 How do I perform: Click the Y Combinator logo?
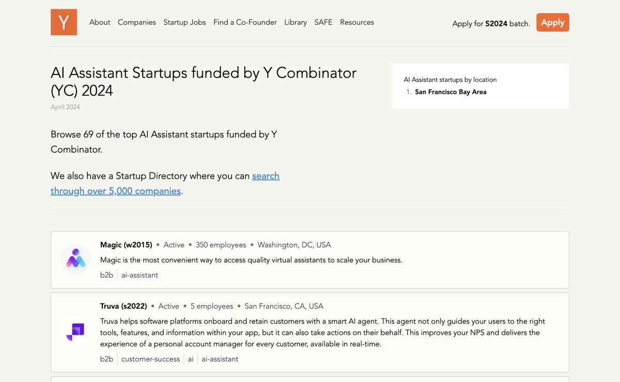coord(64,22)
